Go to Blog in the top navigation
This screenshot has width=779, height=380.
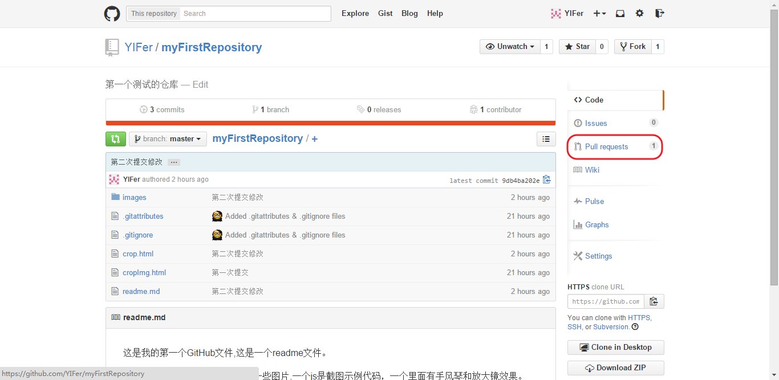[x=409, y=14]
